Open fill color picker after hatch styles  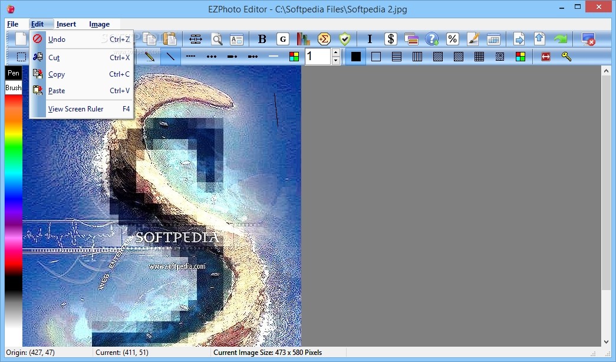coord(520,57)
